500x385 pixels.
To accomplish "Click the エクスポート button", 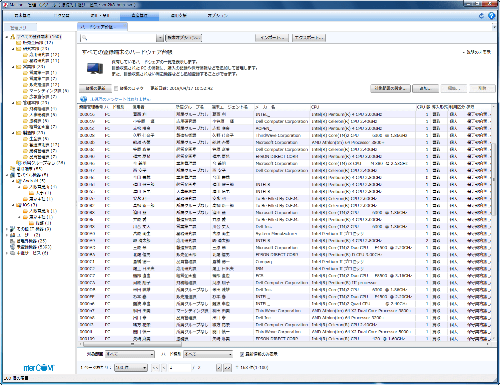I will tap(309, 38).
